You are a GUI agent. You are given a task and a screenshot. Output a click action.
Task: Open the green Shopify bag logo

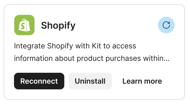24,25
